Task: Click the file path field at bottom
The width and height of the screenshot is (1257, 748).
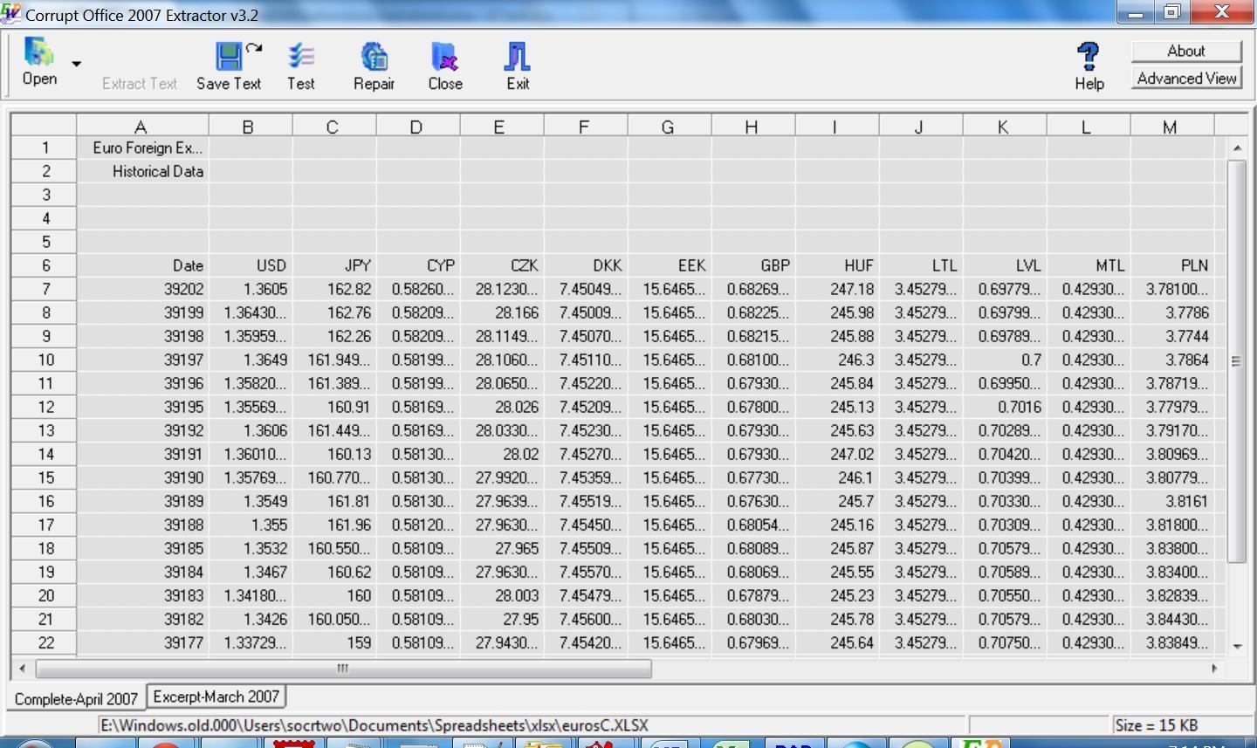Action: (532, 725)
